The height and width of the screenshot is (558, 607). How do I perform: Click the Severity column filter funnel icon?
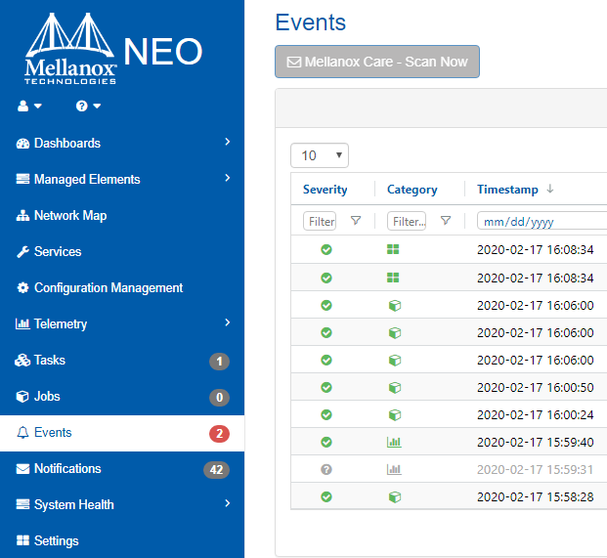pyautogui.click(x=356, y=221)
